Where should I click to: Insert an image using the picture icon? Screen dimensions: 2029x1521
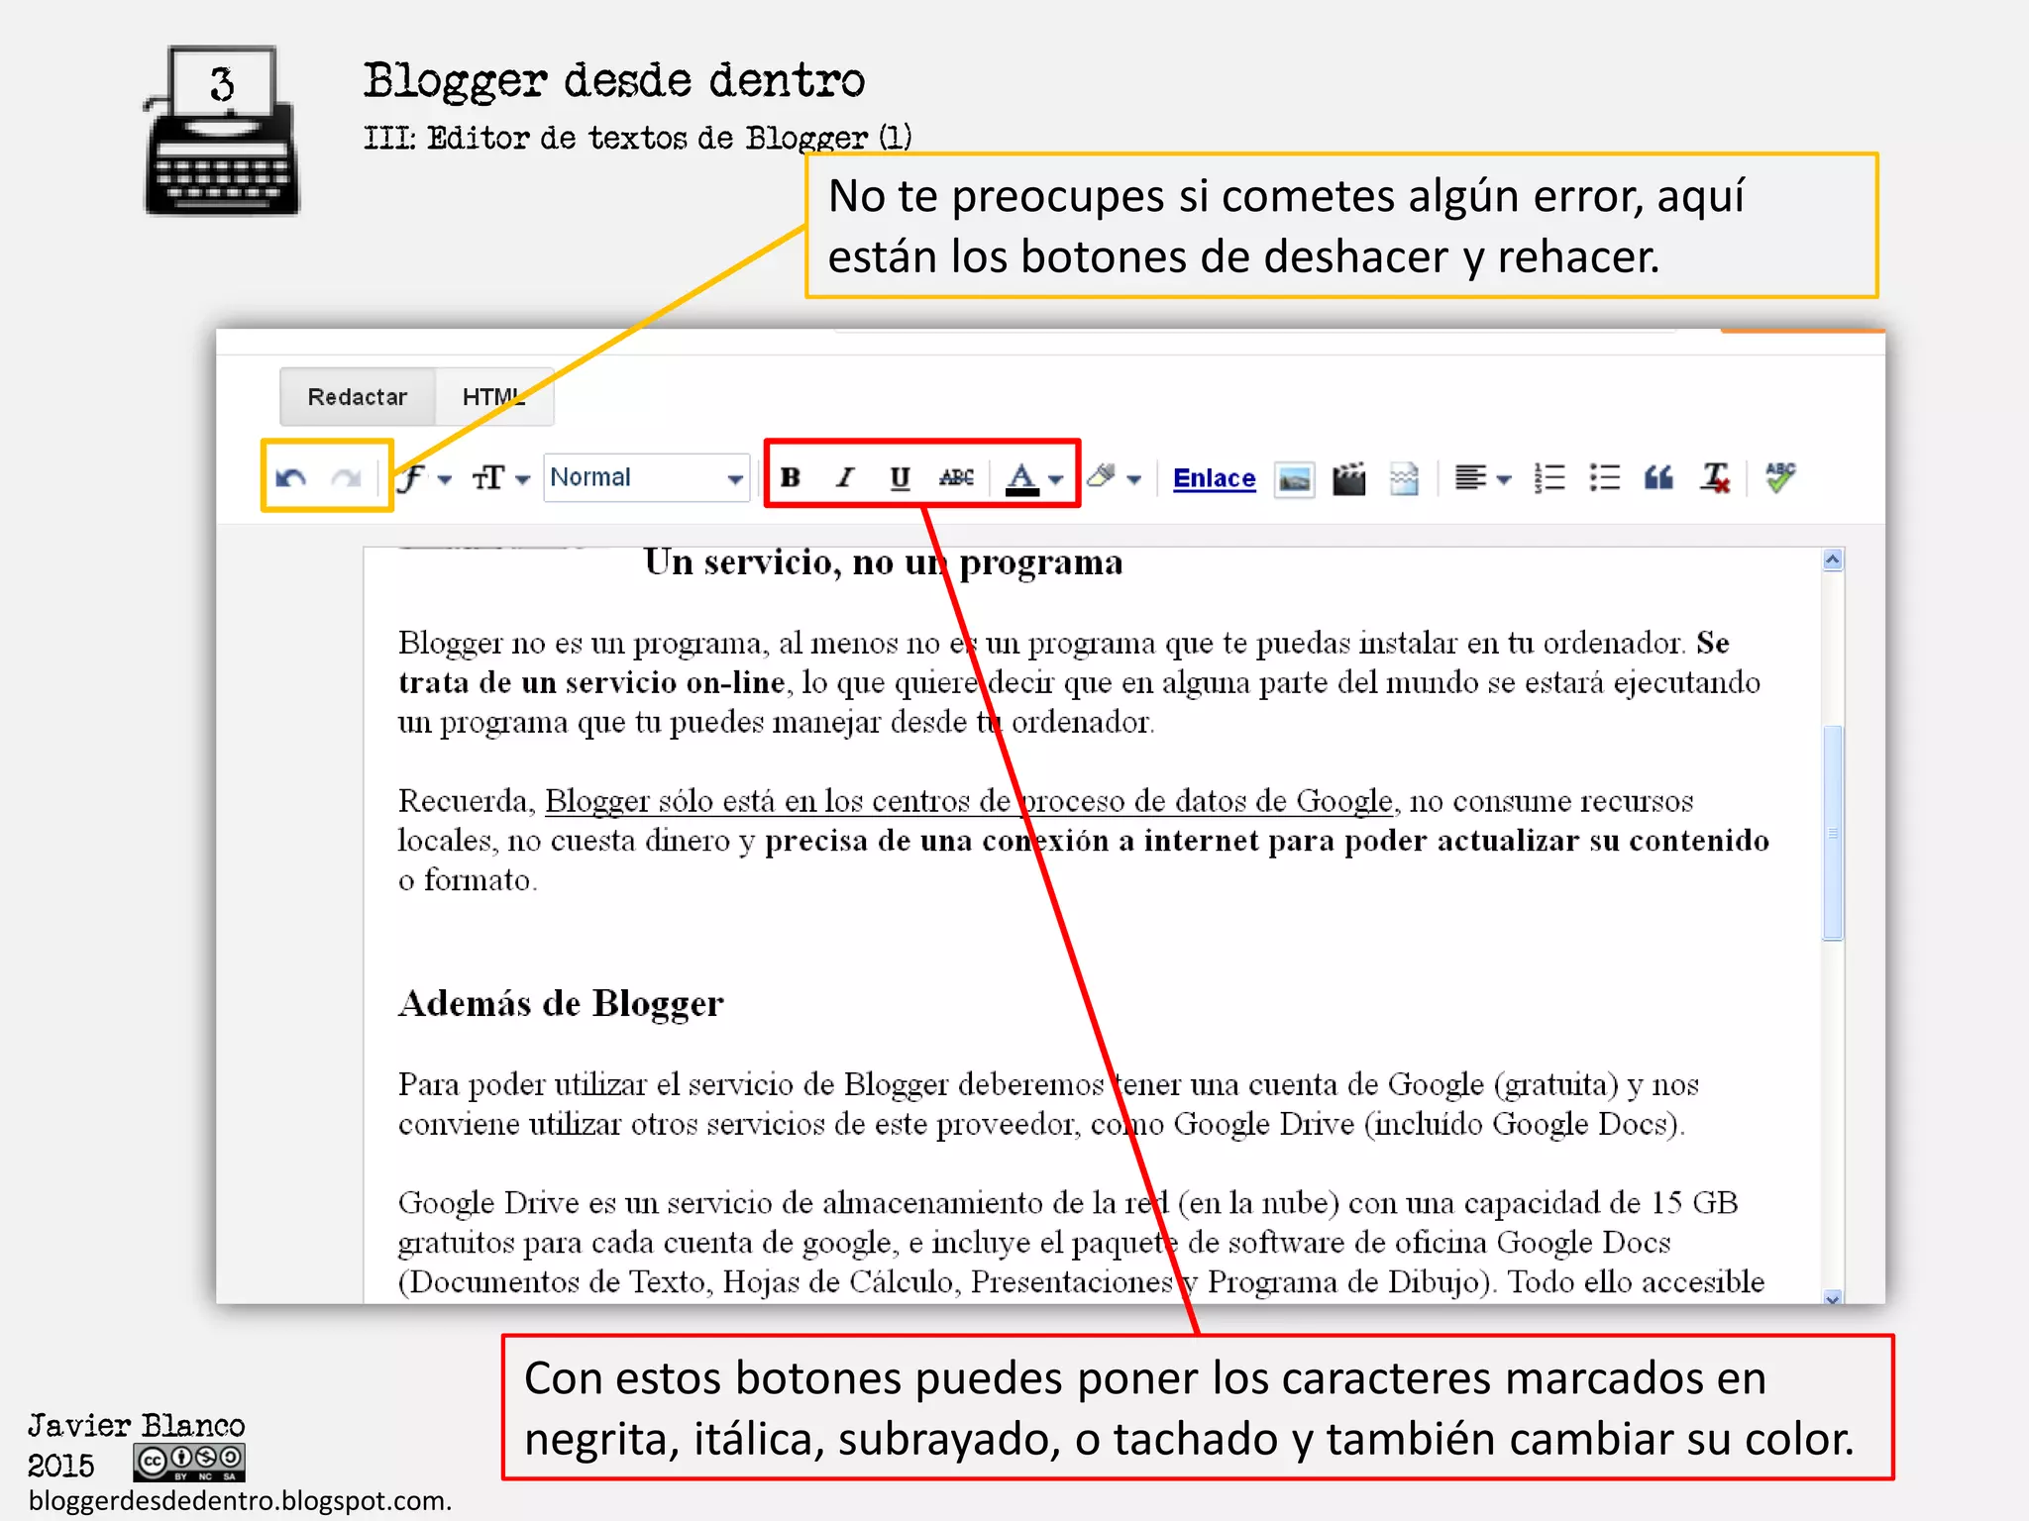point(1294,479)
